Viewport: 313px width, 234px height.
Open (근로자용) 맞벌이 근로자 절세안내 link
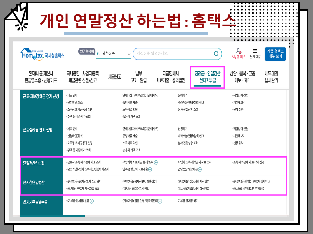coord(251,181)
